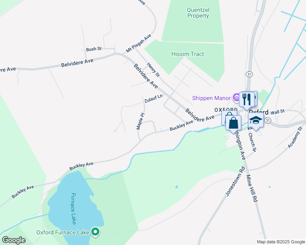Image resolution: width=306 pixels, height=245 pixels.
Task: Select the Oxford Furnace Lake label
Action: tap(63, 232)
